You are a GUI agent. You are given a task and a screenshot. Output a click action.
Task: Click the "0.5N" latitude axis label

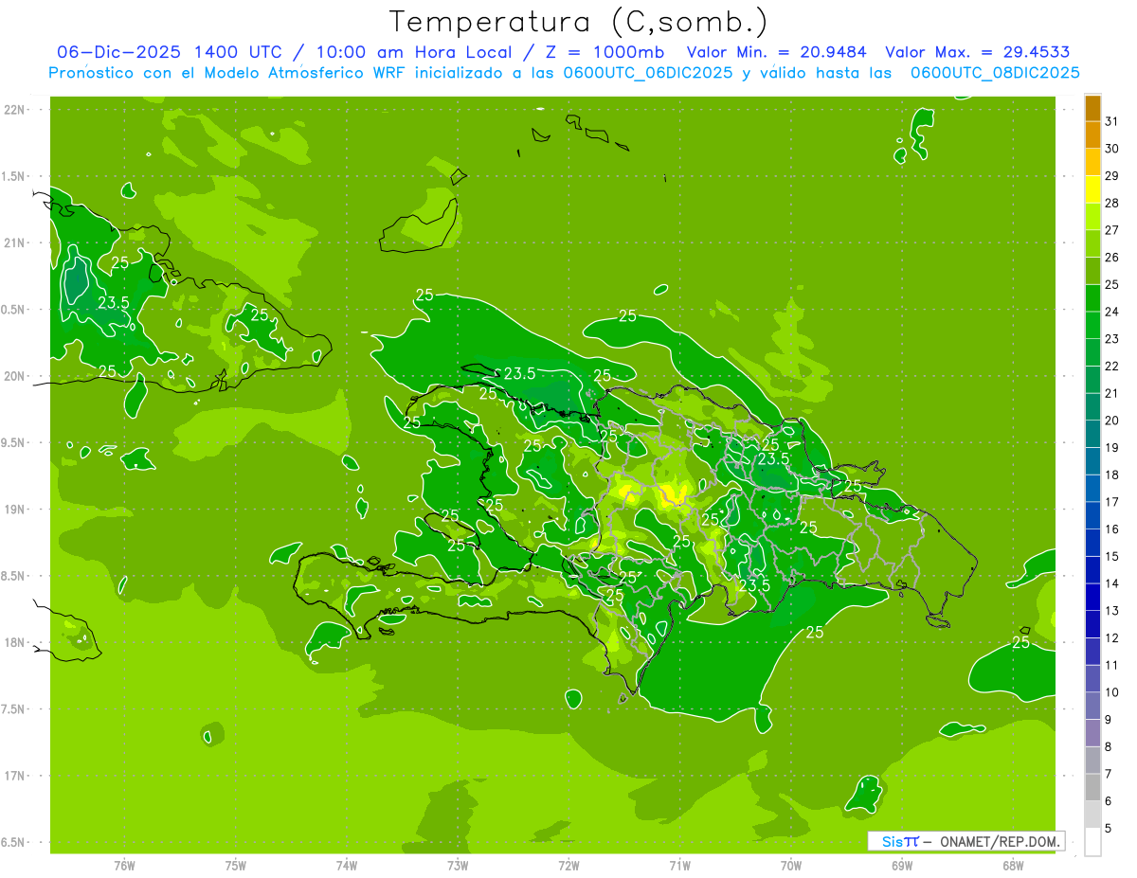(13, 310)
